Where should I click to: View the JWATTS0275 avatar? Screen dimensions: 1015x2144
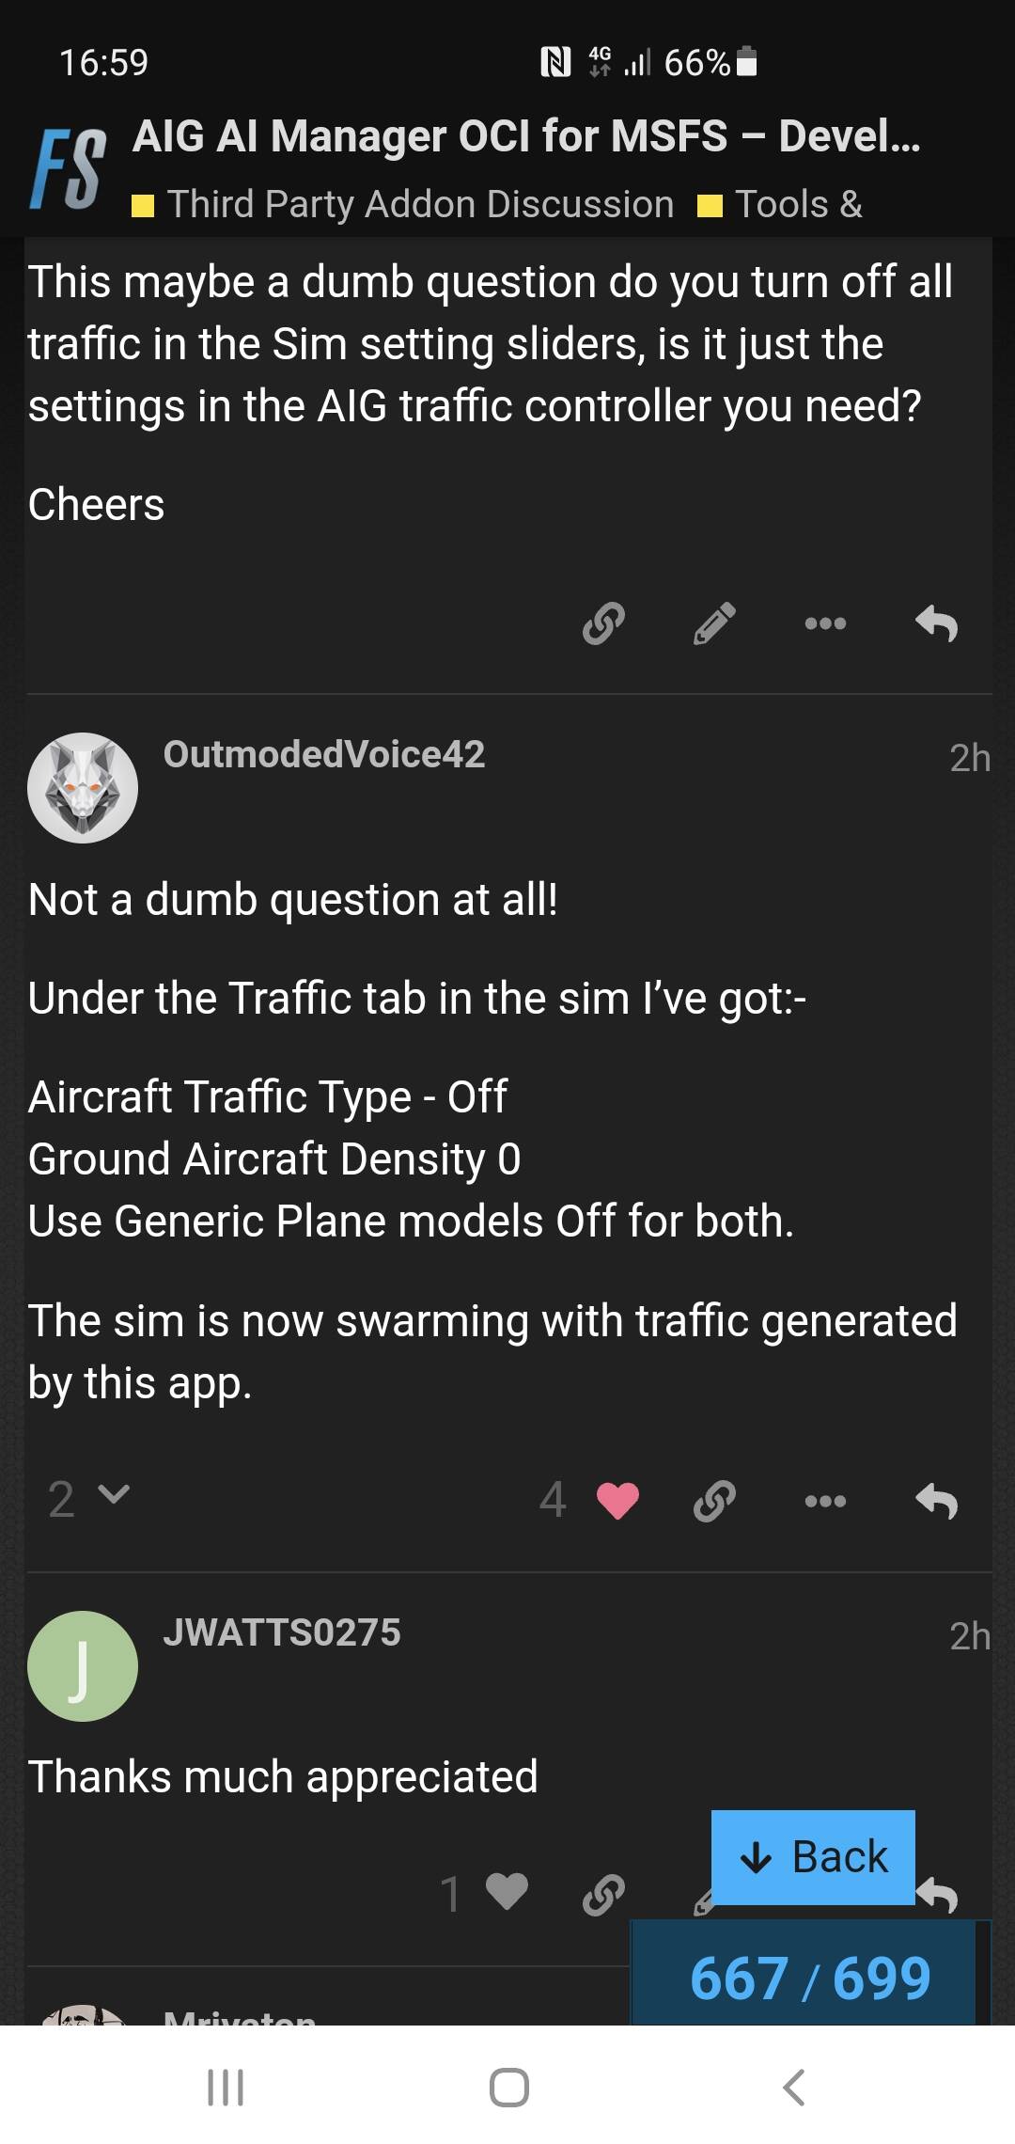pos(83,1666)
